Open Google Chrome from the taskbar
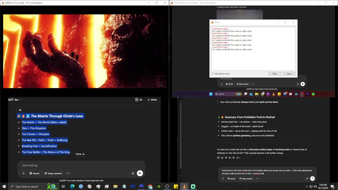Screen dimensions: 338x190 [150, 187]
